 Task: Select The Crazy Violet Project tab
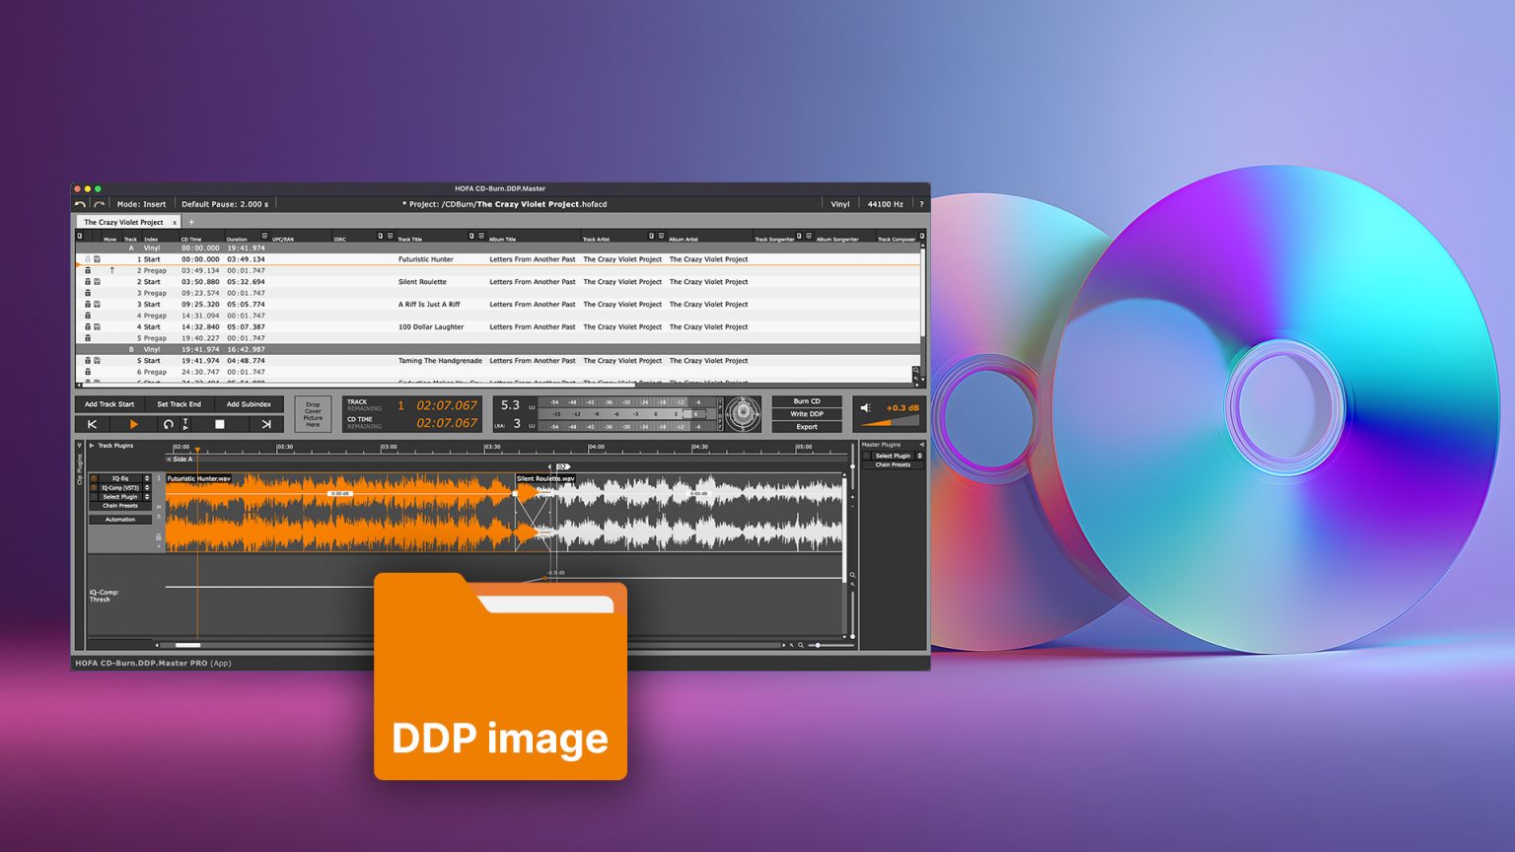123,222
